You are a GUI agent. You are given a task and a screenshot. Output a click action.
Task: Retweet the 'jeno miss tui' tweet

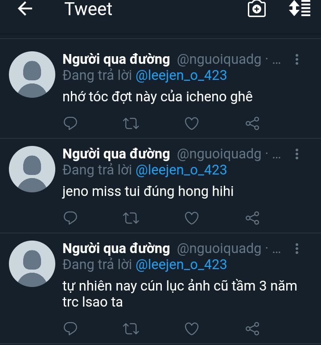(x=131, y=218)
